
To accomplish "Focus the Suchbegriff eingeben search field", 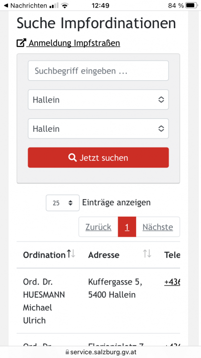I will coord(98,71).
